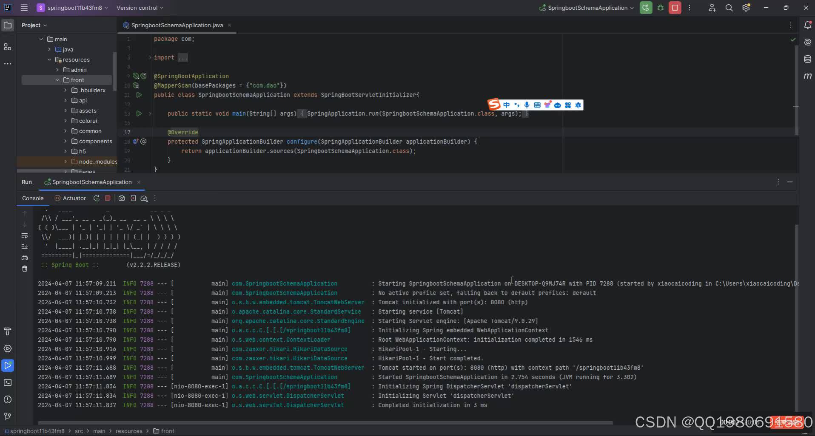
Task: Open Database tool window
Action: point(807,59)
